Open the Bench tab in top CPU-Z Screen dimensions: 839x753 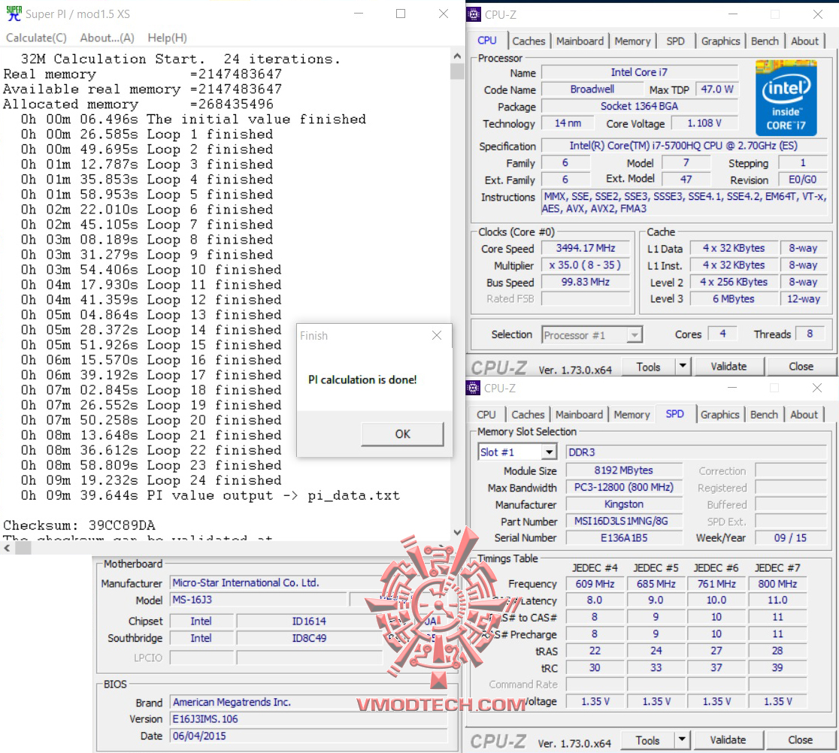(765, 41)
